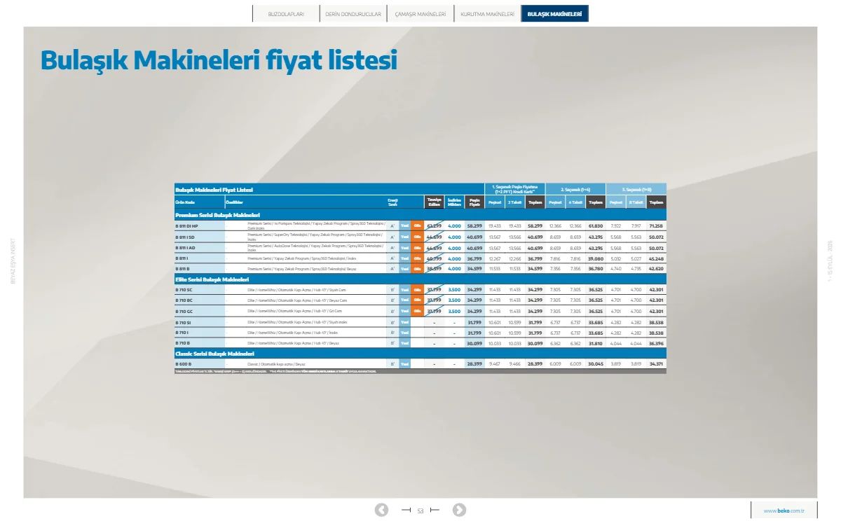Click the Özellikler column header

click(x=233, y=202)
